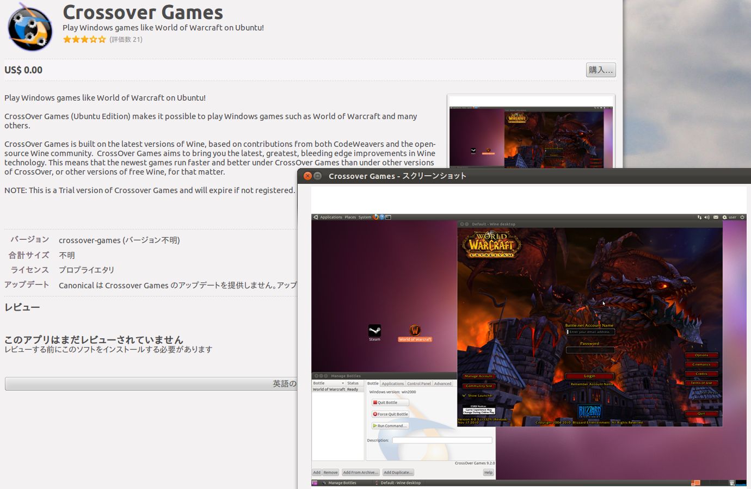Select the Bottle tab in Manage Bottles

[x=373, y=383]
